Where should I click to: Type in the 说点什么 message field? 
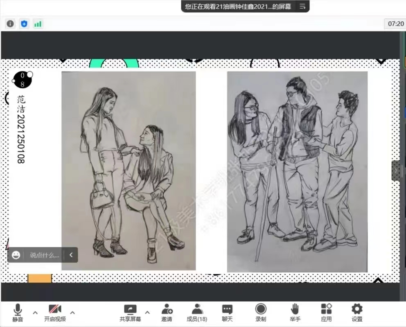click(x=44, y=255)
